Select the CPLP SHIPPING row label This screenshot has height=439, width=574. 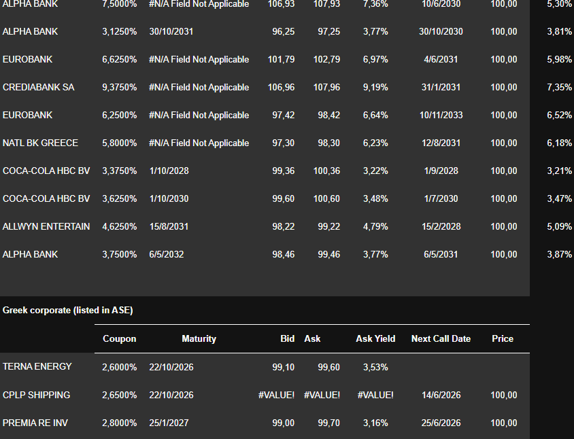(36, 395)
